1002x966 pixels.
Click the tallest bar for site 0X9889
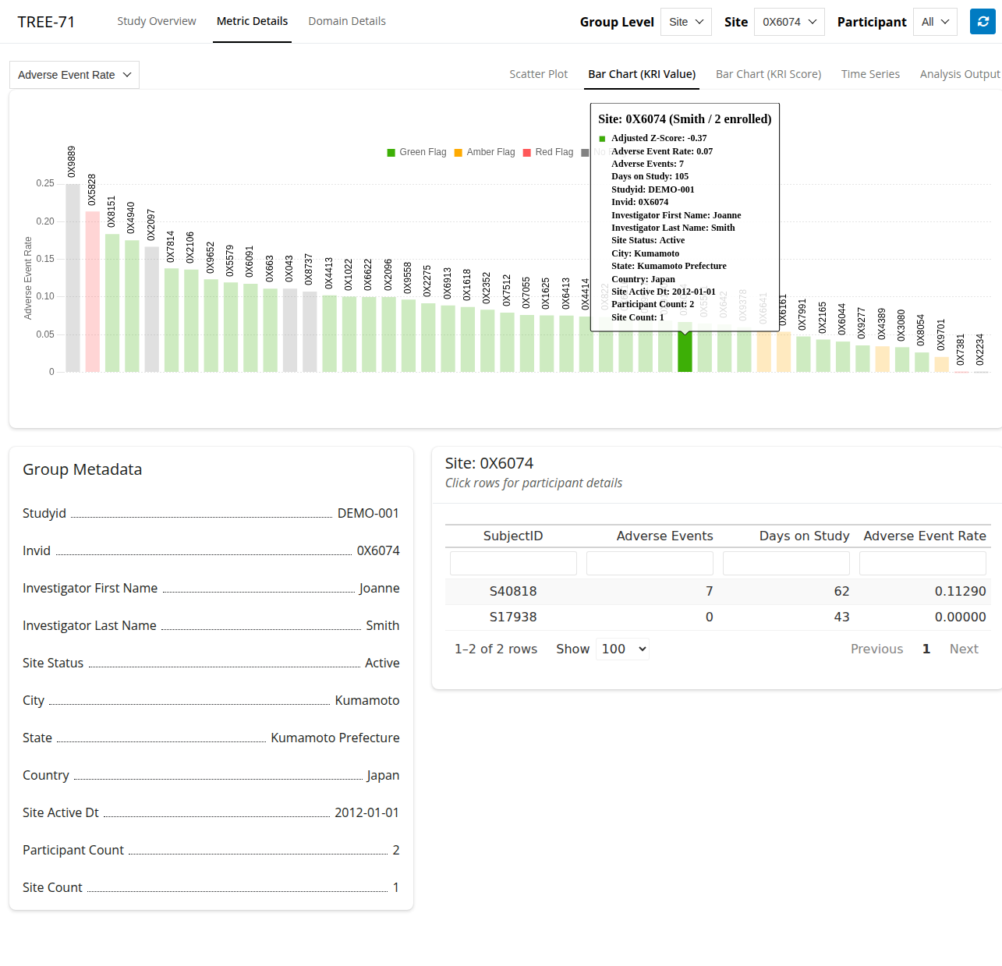click(x=73, y=278)
